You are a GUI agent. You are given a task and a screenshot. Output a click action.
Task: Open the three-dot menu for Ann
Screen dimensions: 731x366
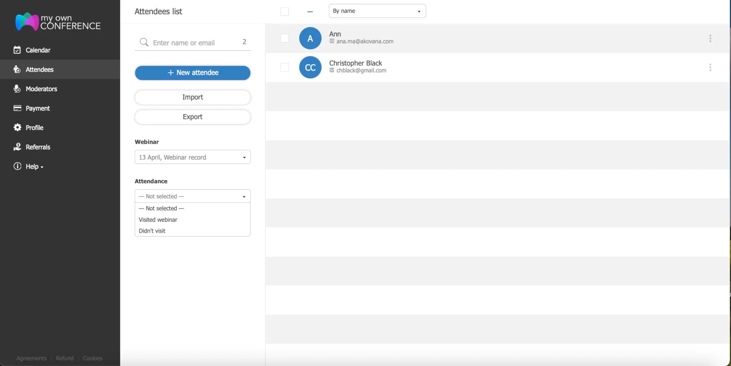[x=710, y=38]
